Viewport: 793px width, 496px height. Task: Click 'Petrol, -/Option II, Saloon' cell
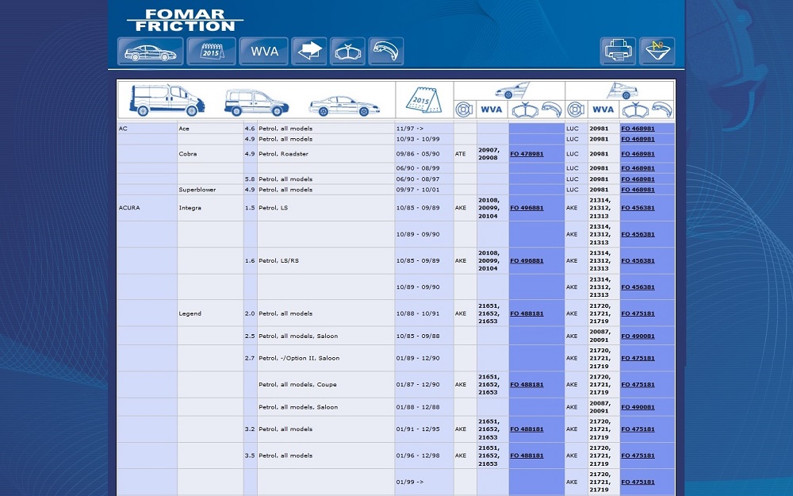326,359
